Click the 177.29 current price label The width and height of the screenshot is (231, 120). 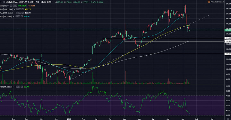point(228,30)
